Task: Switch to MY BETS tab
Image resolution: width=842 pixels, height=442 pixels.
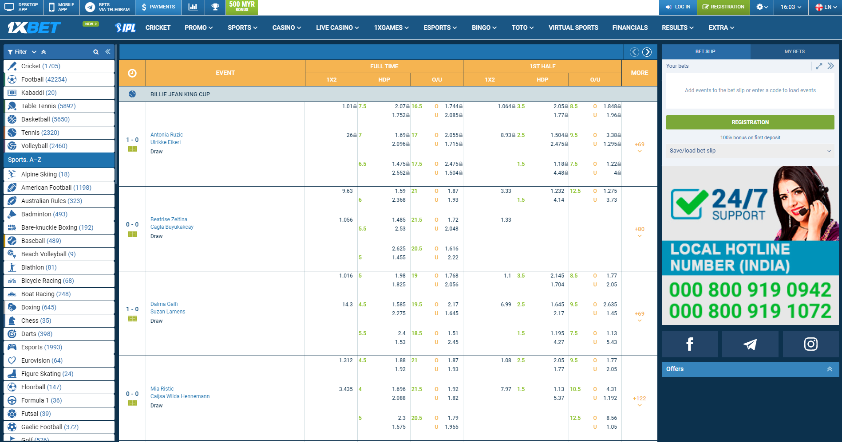Action: [795, 52]
